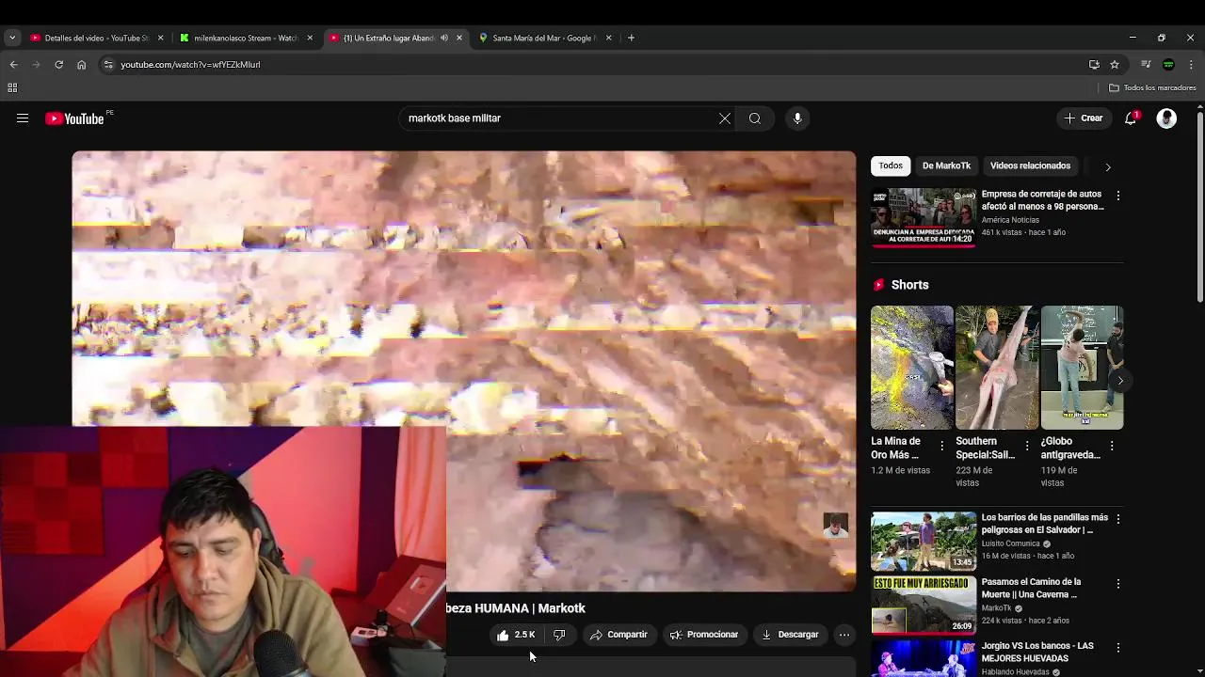Select the Todos filter chip
The image size is (1205, 677).
[x=891, y=165]
